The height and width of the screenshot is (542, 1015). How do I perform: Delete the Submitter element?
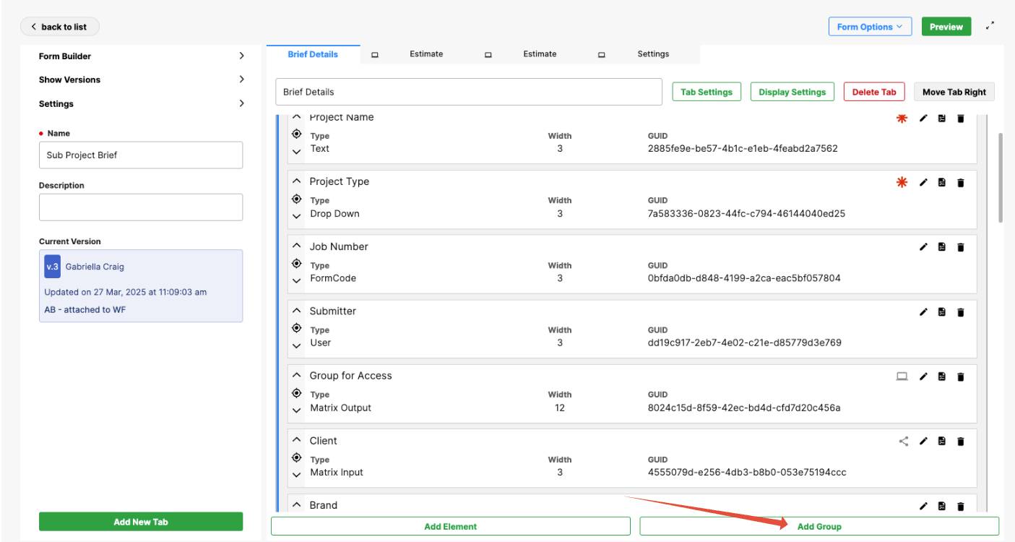tap(961, 311)
